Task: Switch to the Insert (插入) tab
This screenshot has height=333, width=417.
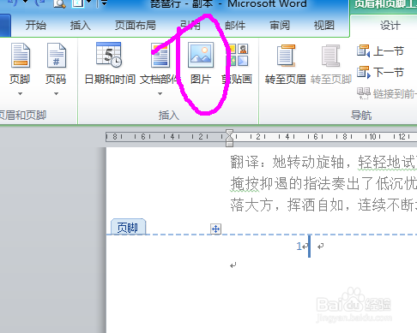Action: click(81, 26)
